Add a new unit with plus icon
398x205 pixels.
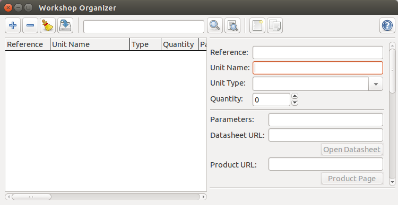pyautogui.click(x=13, y=25)
